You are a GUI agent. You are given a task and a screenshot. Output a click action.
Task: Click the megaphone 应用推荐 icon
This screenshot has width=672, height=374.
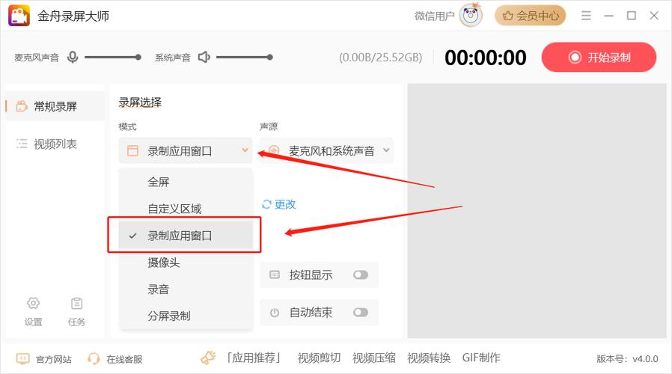coord(208,358)
